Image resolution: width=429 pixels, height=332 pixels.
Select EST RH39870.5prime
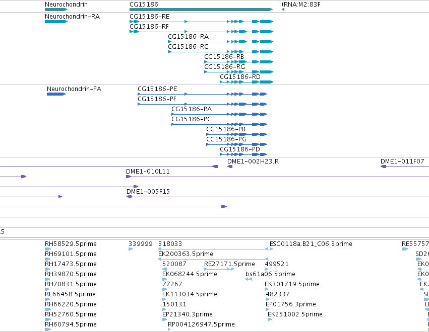71,274
